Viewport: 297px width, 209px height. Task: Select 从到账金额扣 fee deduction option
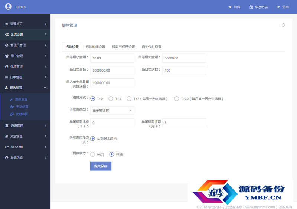[x=92, y=138]
